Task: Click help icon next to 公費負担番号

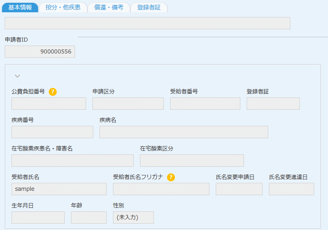Action: [x=53, y=92]
